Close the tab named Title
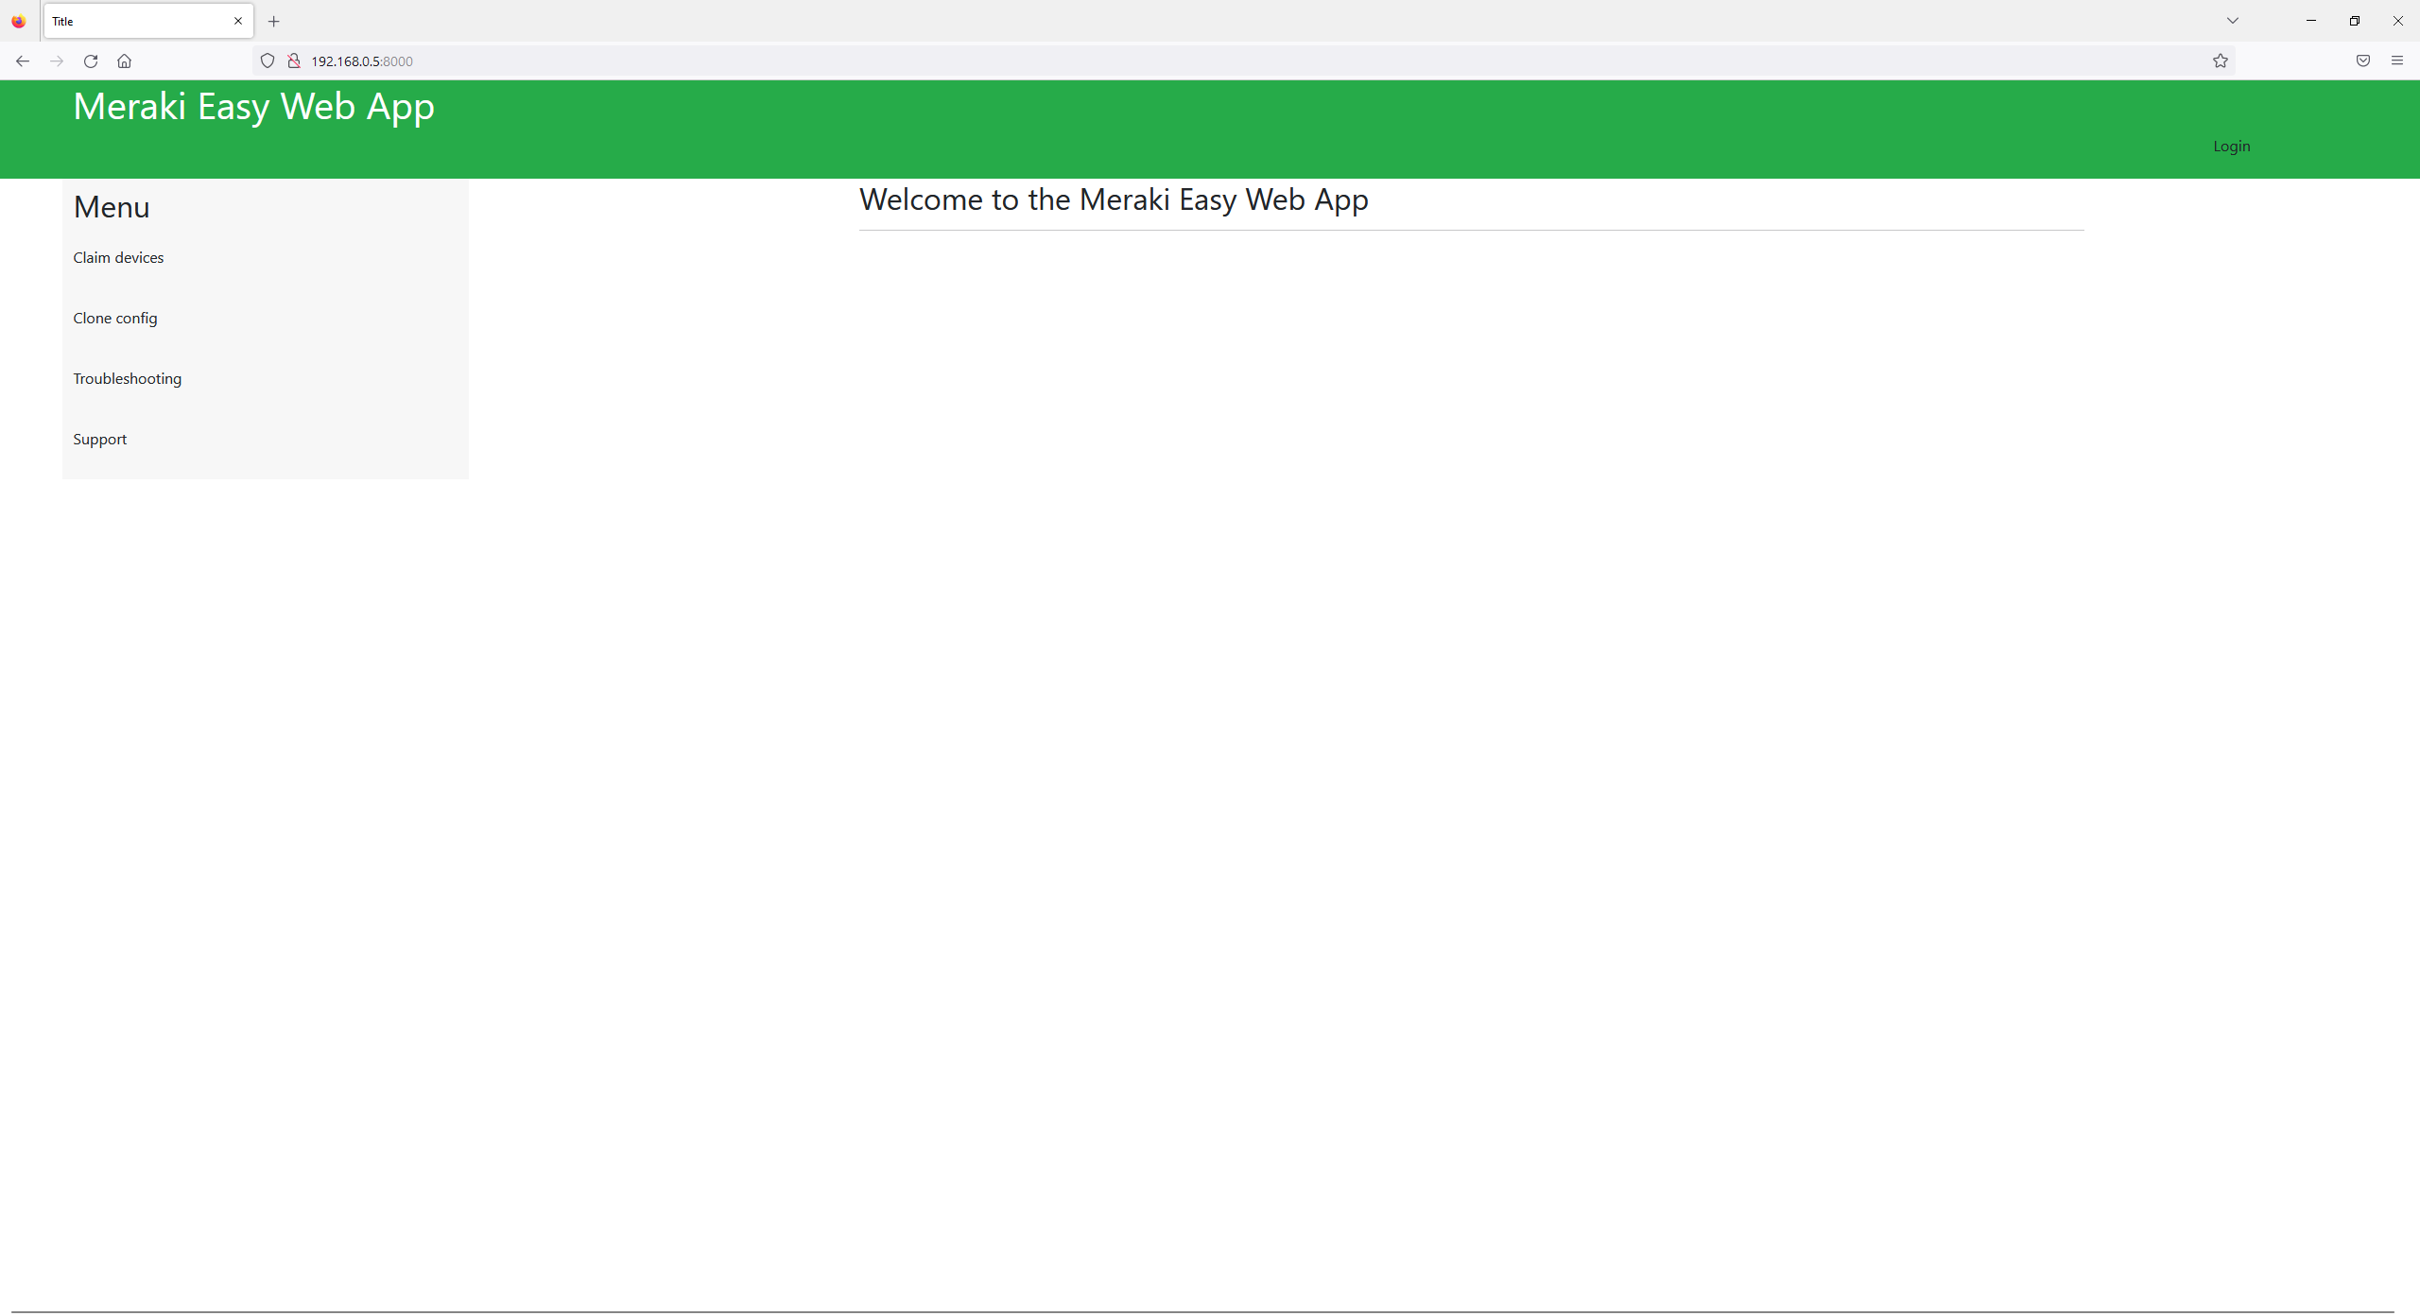The image size is (2420, 1316). pyautogui.click(x=238, y=21)
